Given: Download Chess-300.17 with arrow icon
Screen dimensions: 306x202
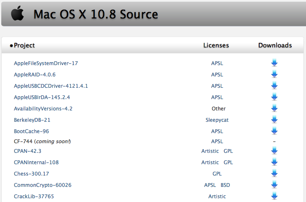Looking at the screenshot, I should coord(274,173).
